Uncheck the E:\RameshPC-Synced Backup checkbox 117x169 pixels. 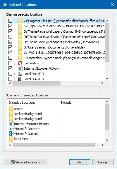(x=11, y=58)
